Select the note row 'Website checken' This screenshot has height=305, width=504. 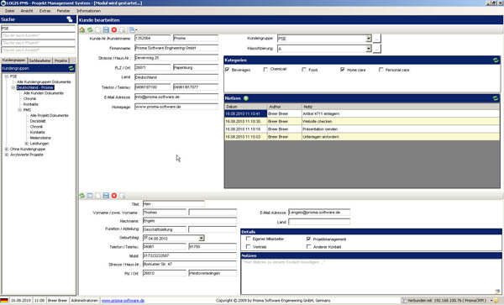pos(362,122)
